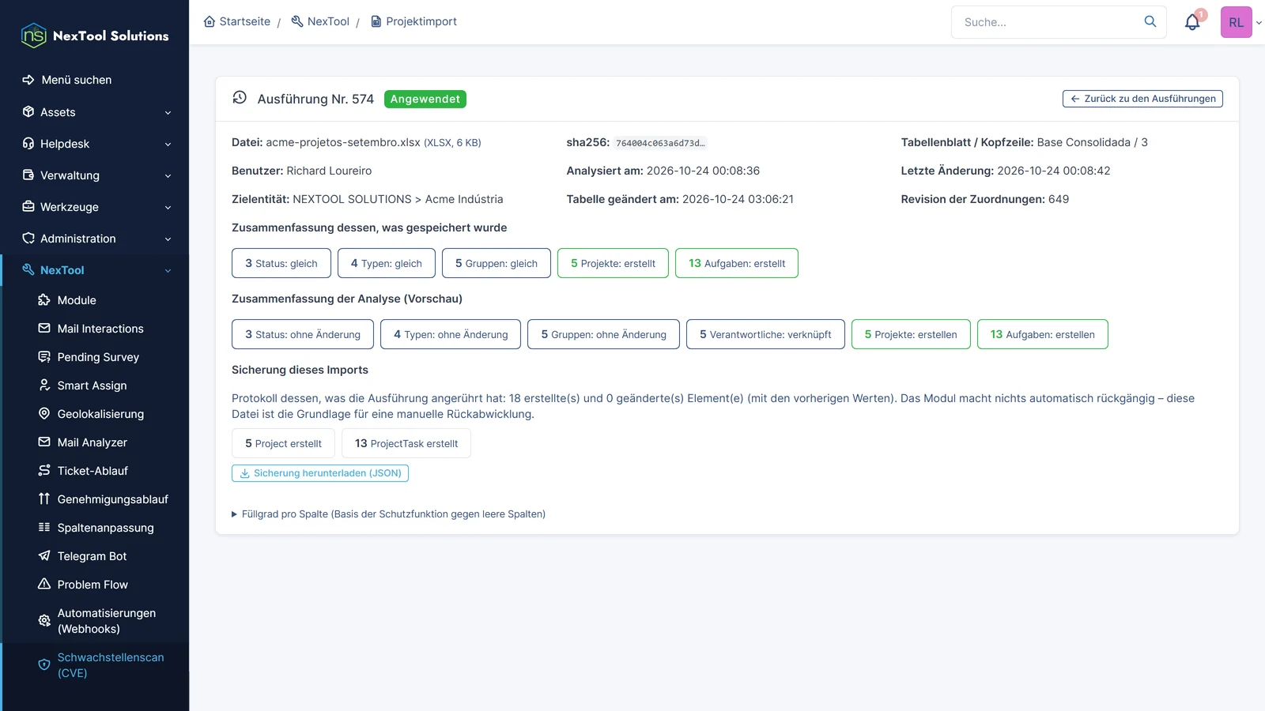Click the Module puzzle icon

pyautogui.click(x=44, y=300)
